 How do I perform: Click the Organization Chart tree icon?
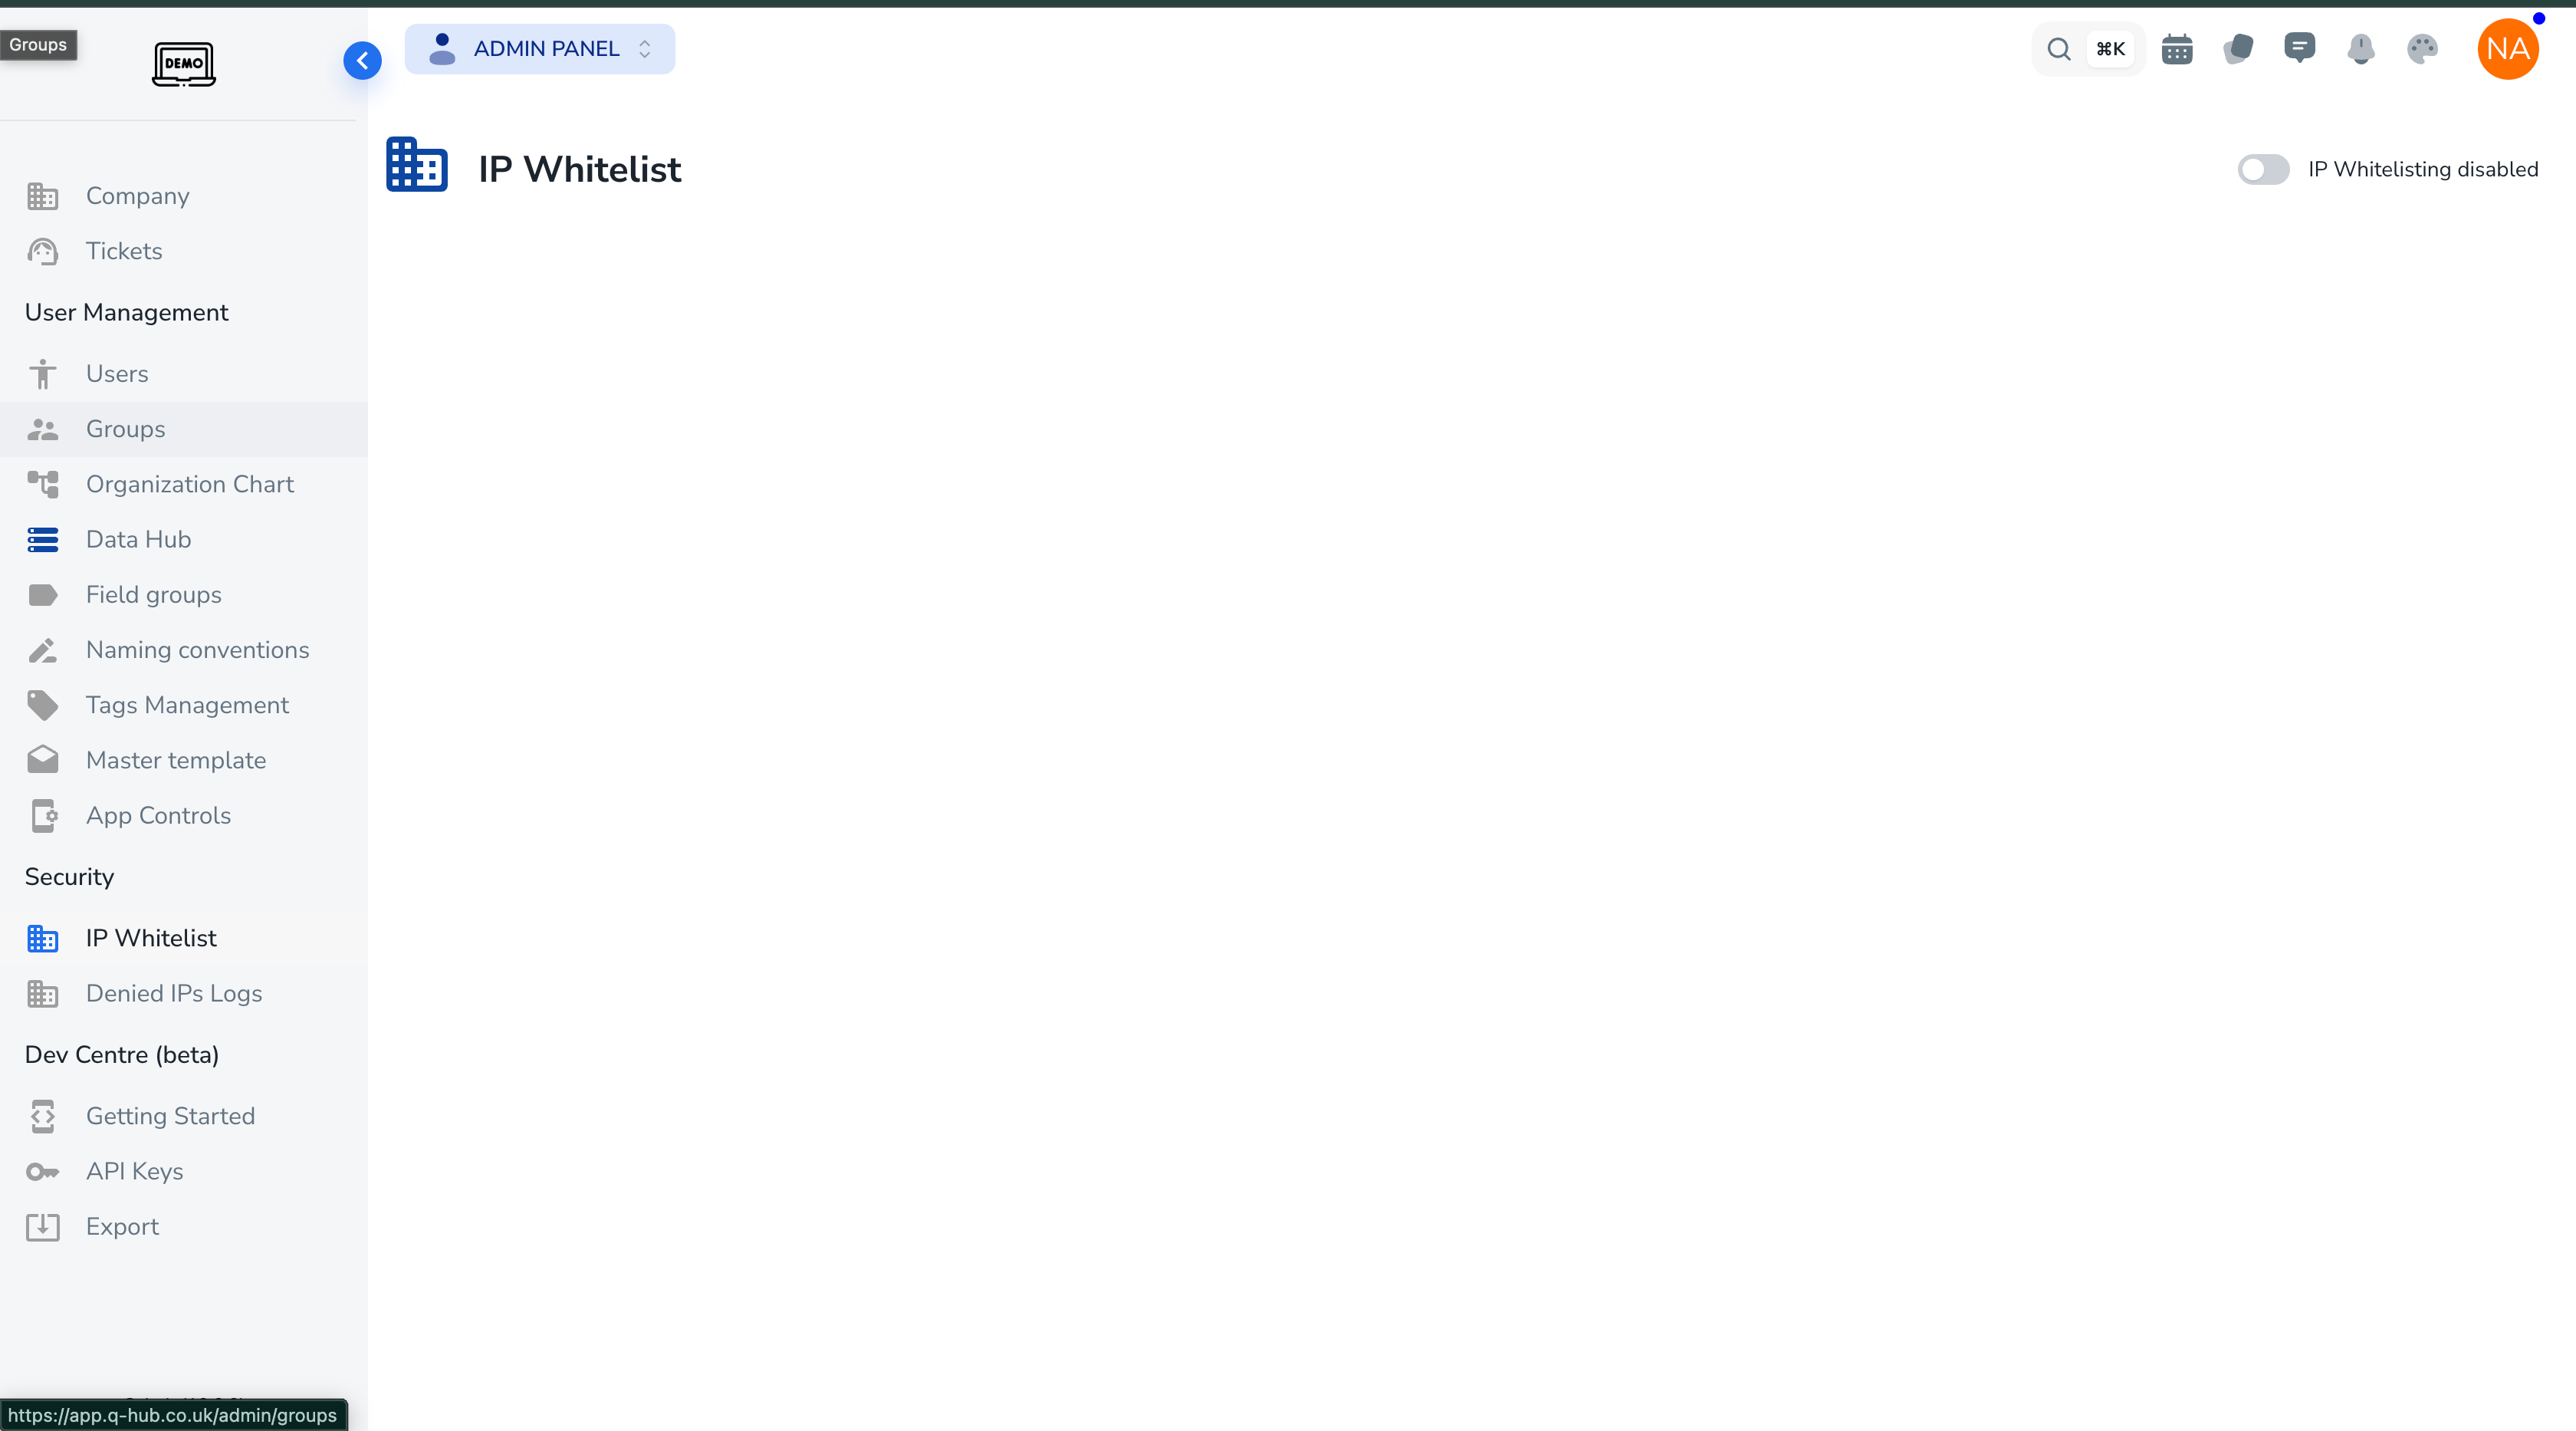[x=43, y=484]
